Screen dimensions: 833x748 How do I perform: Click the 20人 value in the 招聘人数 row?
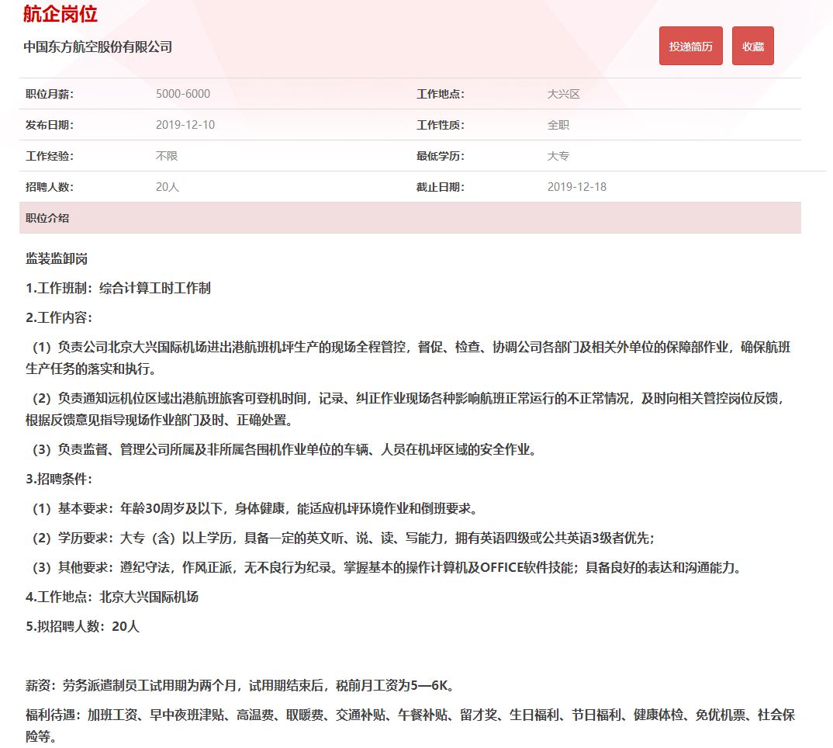click(x=168, y=187)
